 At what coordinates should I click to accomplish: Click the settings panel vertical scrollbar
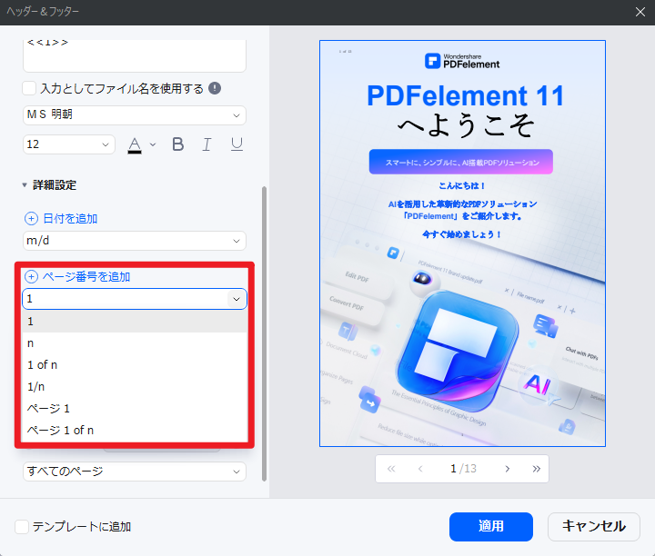click(x=264, y=333)
